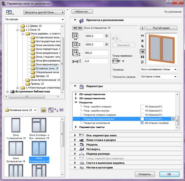Confirm with the OK button

click(169, 174)
